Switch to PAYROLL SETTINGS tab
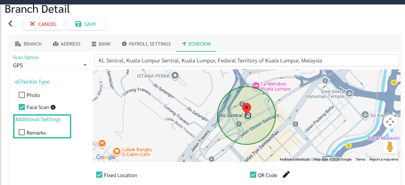The height and width of the screenshot is (185, 405). pyautogui.click(x=146, y=44)
